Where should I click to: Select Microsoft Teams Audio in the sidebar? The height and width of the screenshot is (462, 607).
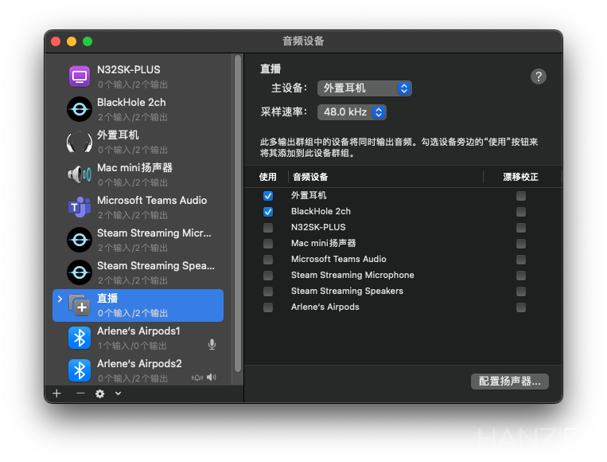[x=138, y=207]
